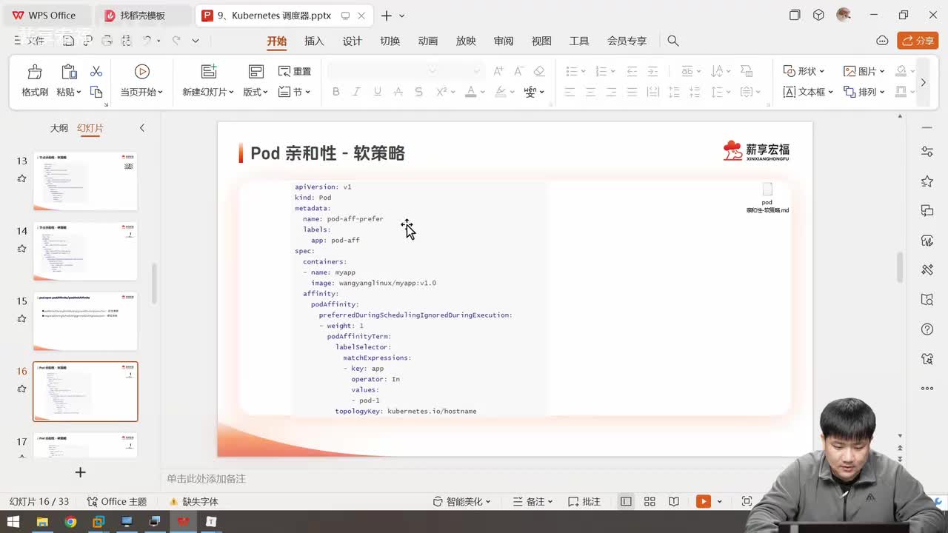Open the Transitions (切换) ribbon tab
Screen dimensions: 948x533
pyautogui.click(x=390, y=41)
